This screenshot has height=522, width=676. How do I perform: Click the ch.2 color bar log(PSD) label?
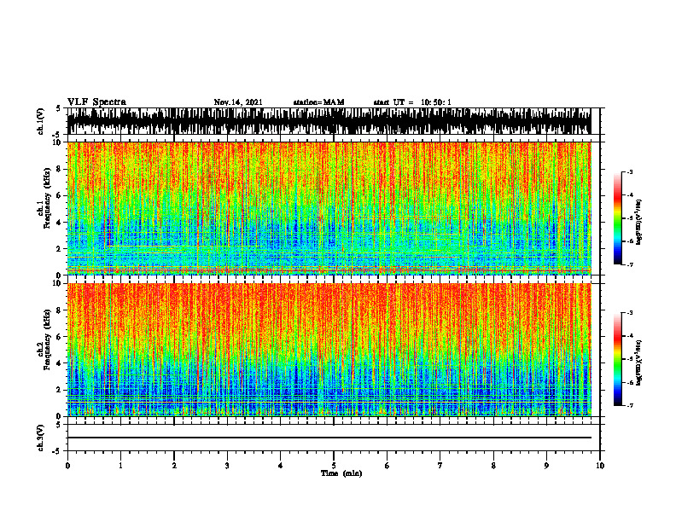pyautogui.click(x=639, y=363)
